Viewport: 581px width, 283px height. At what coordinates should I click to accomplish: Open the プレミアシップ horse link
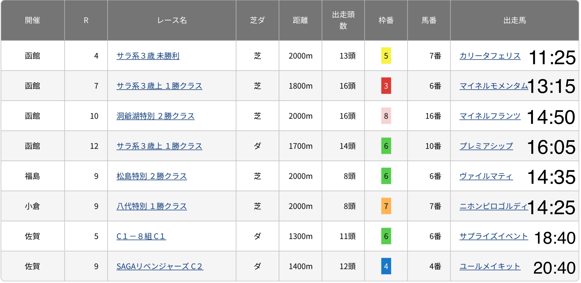click(x=486, y=146)
